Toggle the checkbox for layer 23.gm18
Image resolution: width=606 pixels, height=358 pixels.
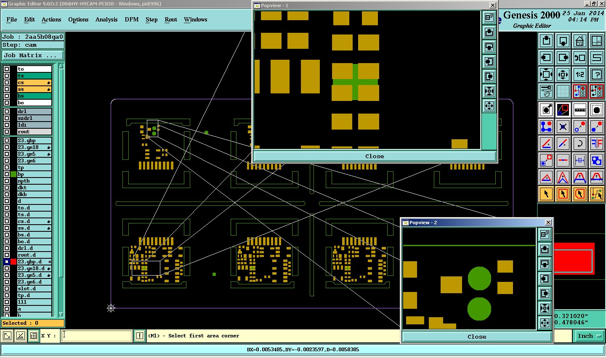[7, 147]
